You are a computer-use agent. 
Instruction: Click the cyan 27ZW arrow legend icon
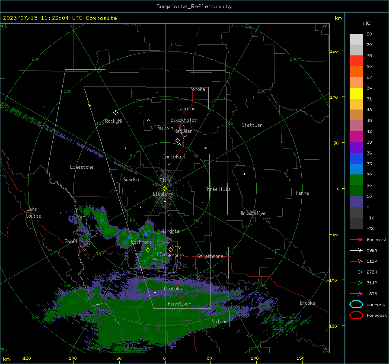point(356,272)
